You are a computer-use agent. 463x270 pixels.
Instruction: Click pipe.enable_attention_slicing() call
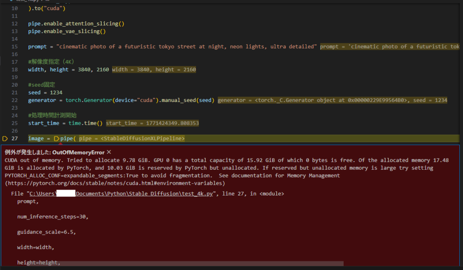click(x=76, y=23)
